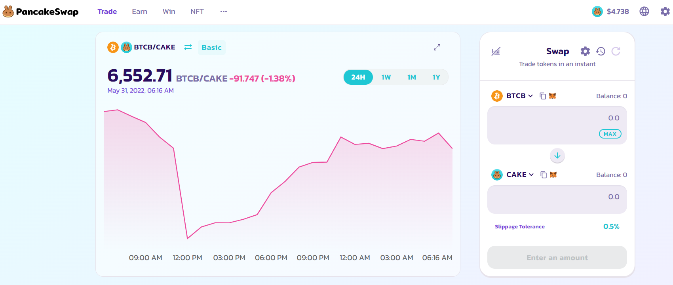Click the CAKE price bunny icon
Image resolution: width=673 pixels, height=285 pixels.
(597, 11)
